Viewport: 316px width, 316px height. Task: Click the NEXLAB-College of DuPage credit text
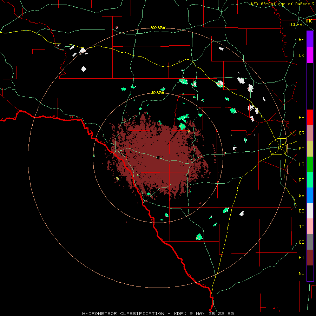pos(280,4)
